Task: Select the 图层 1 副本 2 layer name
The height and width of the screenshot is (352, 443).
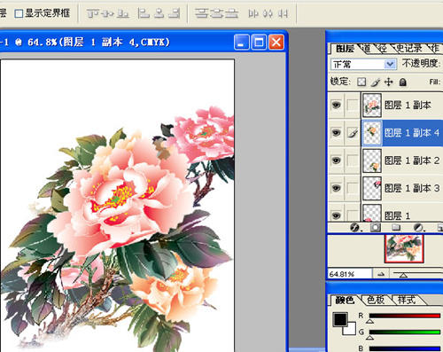Action: click(x=412, y=160)
